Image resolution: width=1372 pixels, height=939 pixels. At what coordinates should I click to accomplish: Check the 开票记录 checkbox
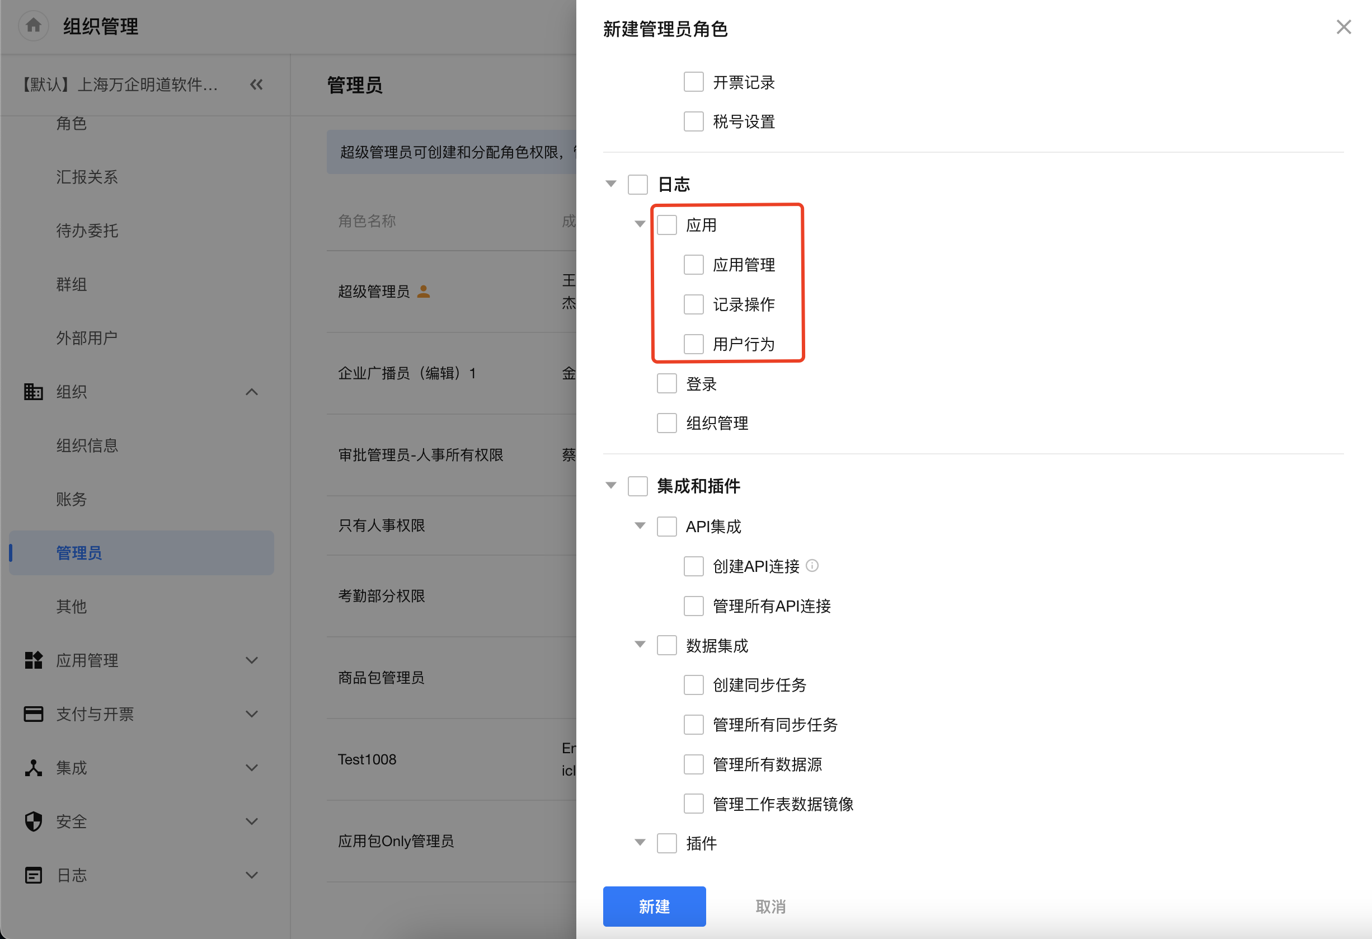tap(694, 82)
